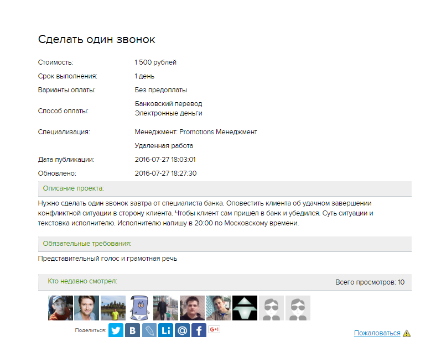The height and width of the screenshot is (337, 436).
Task: Open the temple landscape viewer avatar
Action: click(113, 308)
